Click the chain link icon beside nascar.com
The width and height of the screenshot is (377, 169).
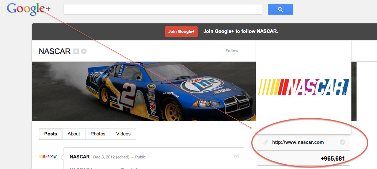click(266, 142)
